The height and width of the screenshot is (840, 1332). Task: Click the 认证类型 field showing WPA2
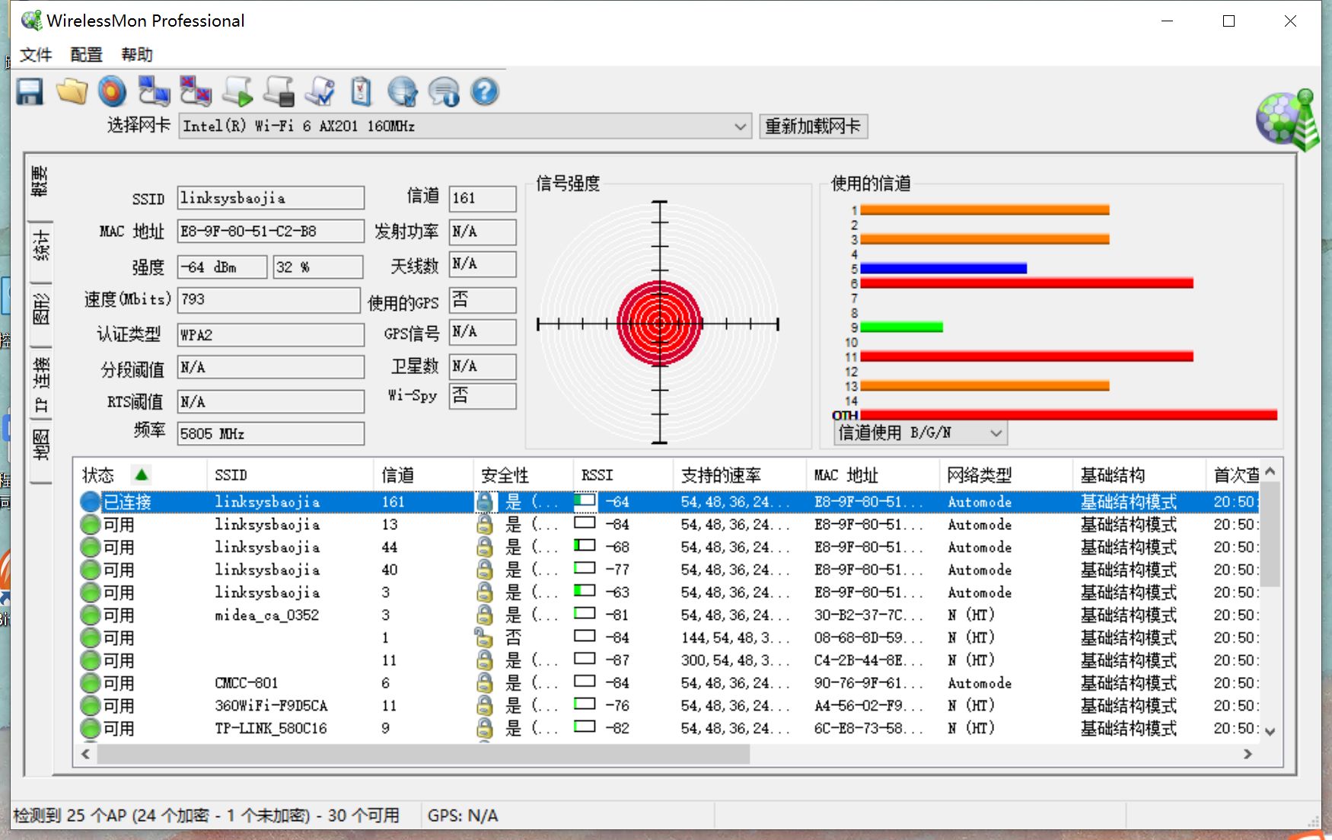271,335
